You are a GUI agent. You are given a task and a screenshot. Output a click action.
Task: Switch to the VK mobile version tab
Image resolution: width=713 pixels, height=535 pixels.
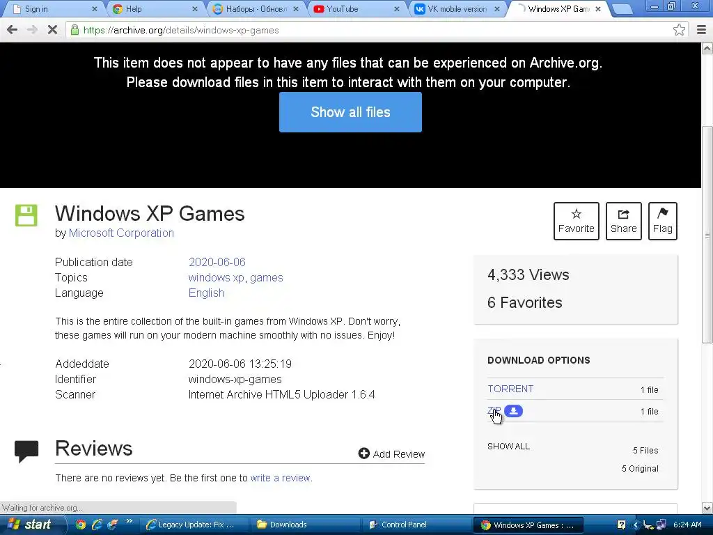click(x=457, y=8)
